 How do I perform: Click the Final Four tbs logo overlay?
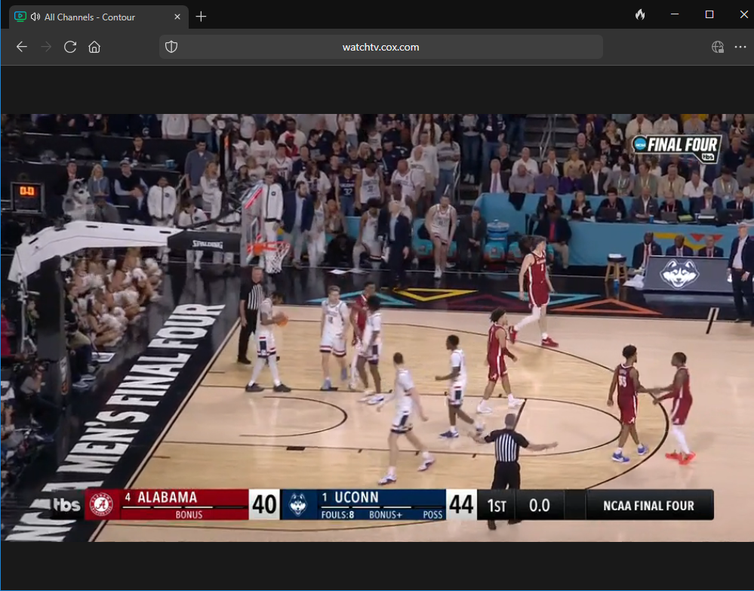[x=678, y=148]
